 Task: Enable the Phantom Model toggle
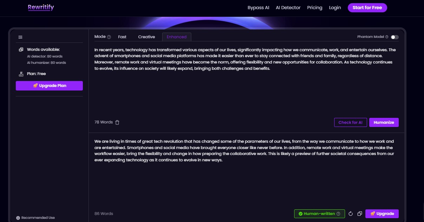click(x=395, y=37)
